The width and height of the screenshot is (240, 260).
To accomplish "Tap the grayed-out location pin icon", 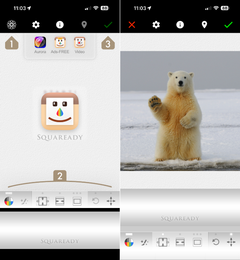I will coord(84,25).
